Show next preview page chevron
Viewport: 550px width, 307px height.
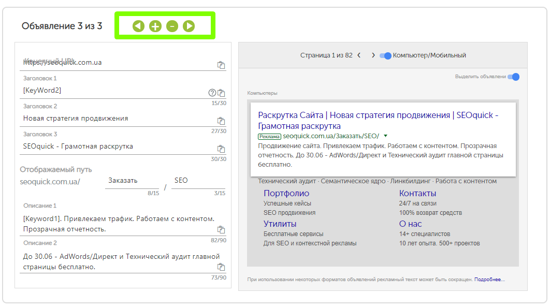pyautogui.click(x=373, y=55)
